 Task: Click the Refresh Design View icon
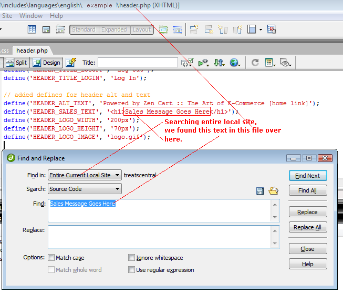click(x=255, y=63)
